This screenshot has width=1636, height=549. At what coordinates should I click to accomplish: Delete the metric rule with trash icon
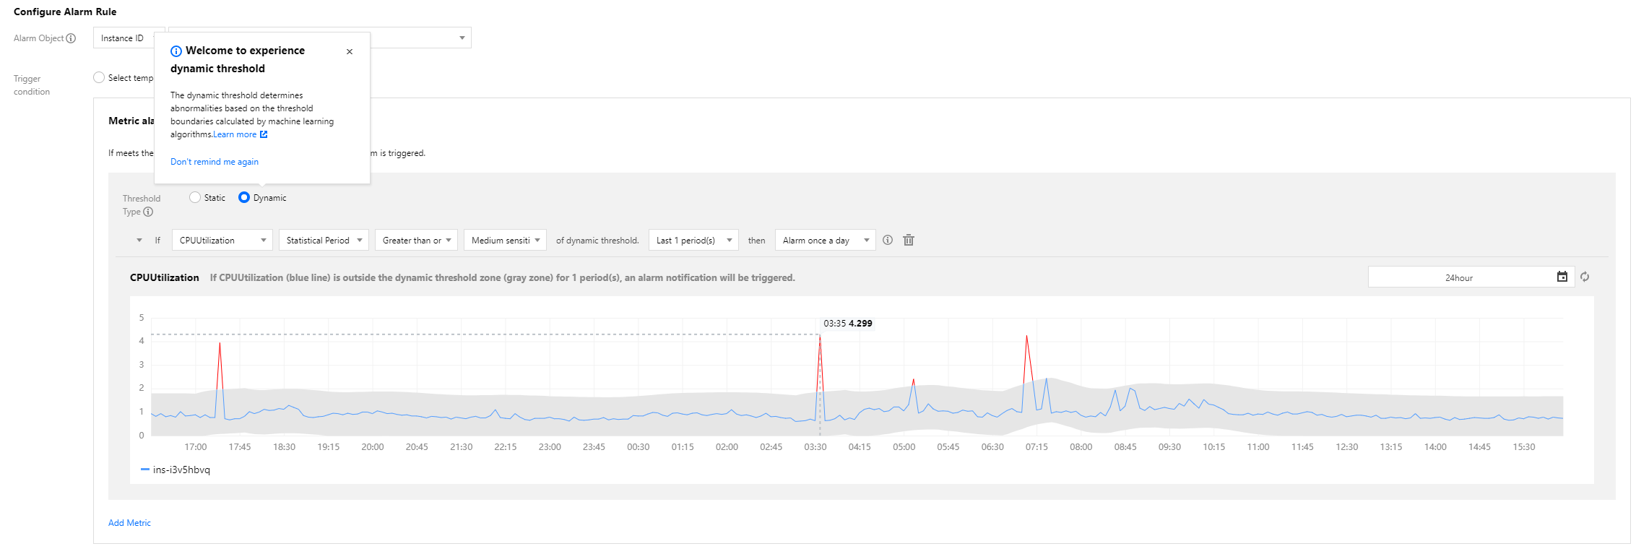tap(909, 241)
